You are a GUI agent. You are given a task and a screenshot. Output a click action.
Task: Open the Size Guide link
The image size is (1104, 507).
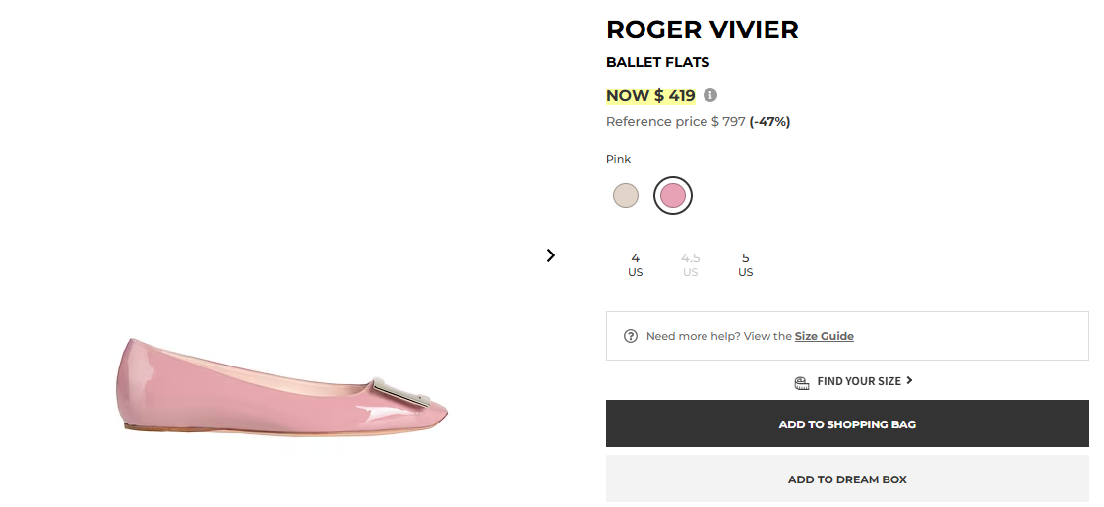[824, 336]
